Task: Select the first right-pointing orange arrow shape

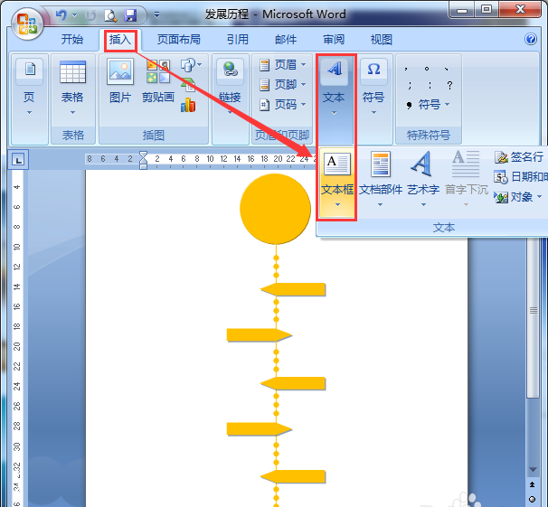Action: pyautogui.click(x=260, y=335)
